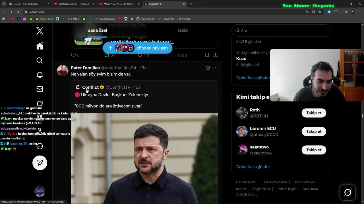Click Daha fazla göster under suggestions

tap(253, 167)
